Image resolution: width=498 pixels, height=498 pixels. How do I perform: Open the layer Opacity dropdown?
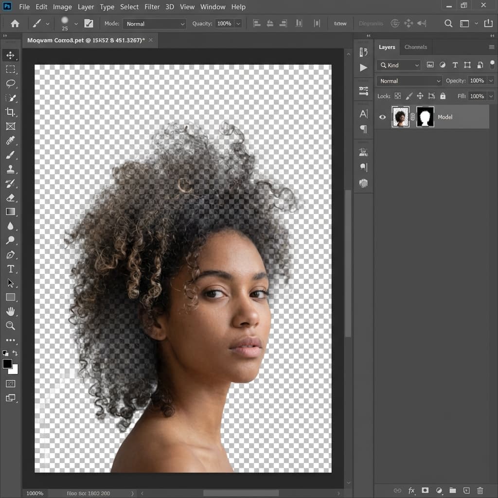click(491, 80)
